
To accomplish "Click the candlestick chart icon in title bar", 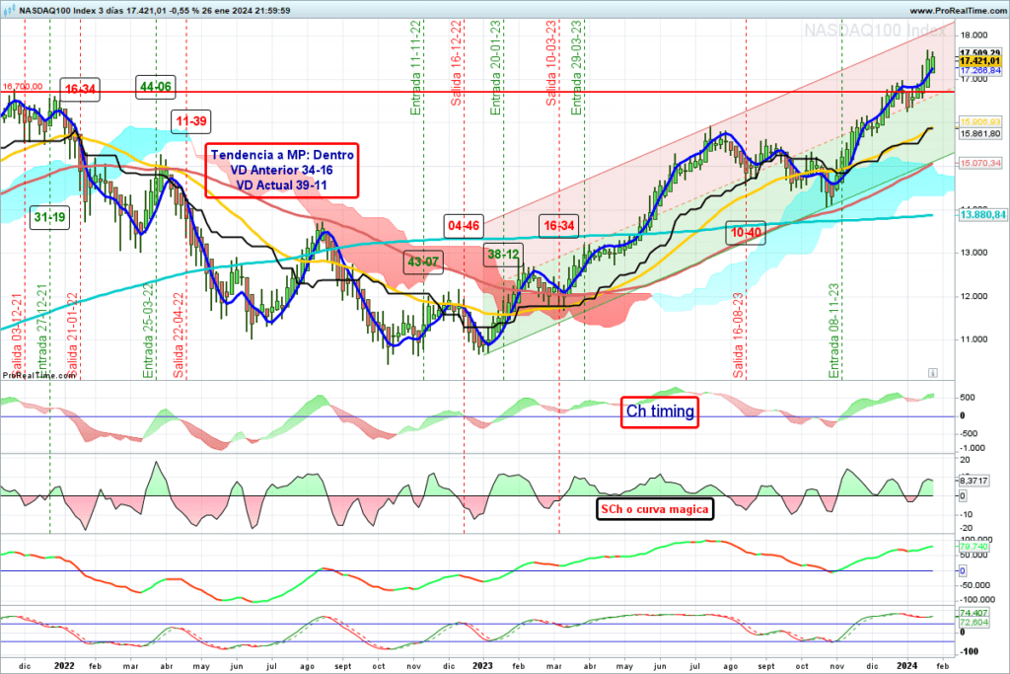I will tap(10, 10).
